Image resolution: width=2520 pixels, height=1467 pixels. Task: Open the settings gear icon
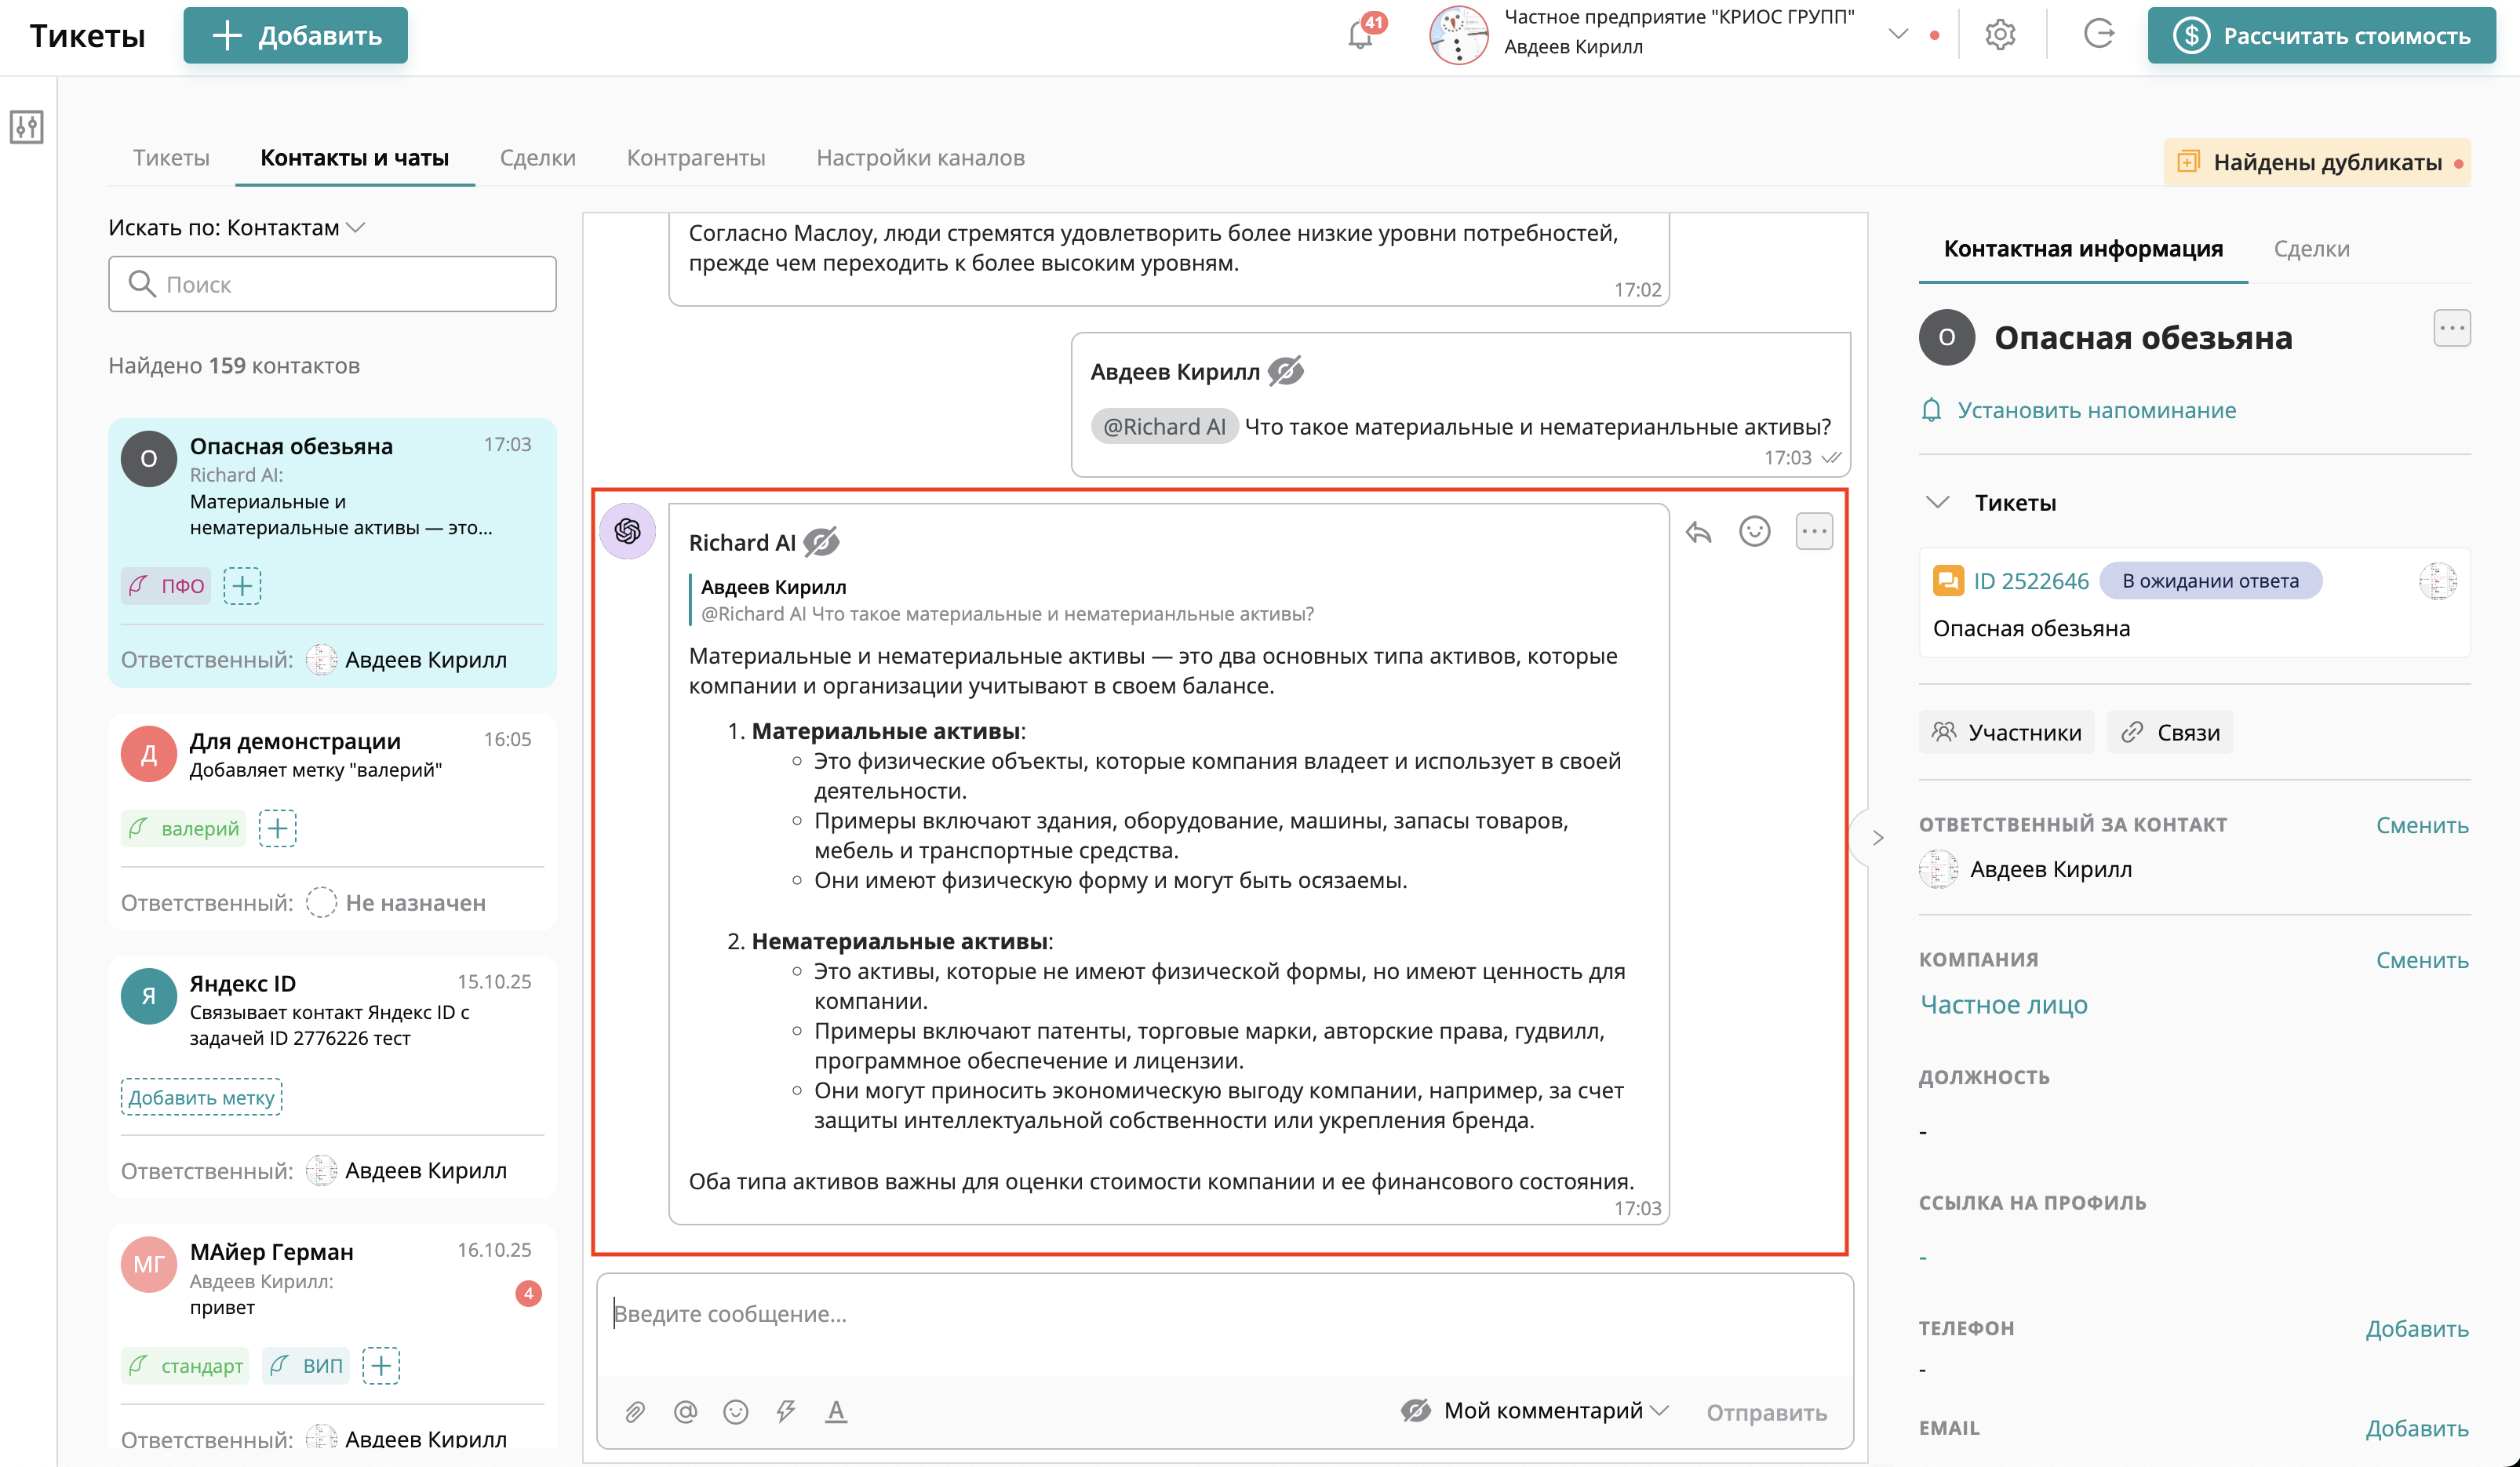coord(2000,35)
